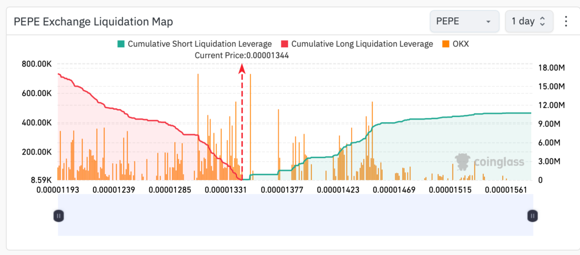Click the 600.00K left axis label
This screenshot has height=255, width=580.
click(37, 94)
